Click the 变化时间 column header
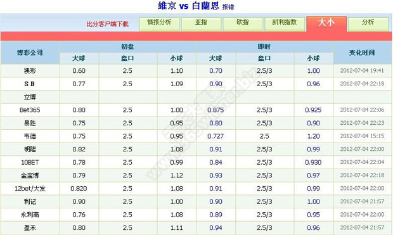393x235 pixels. pyautogui.click(x=362, y=53)
